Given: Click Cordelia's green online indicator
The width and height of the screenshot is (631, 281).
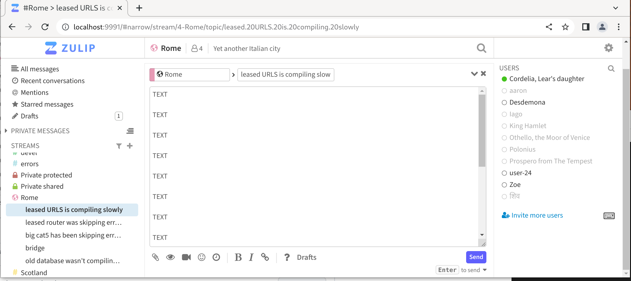Looking at the screenshot, I should point(504,79).
